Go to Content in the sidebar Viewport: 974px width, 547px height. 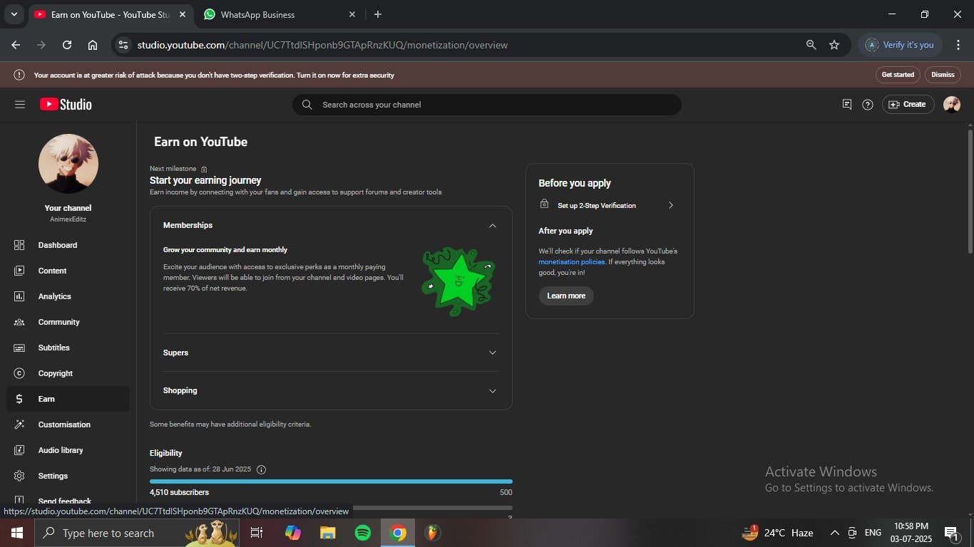pos(68,271)
